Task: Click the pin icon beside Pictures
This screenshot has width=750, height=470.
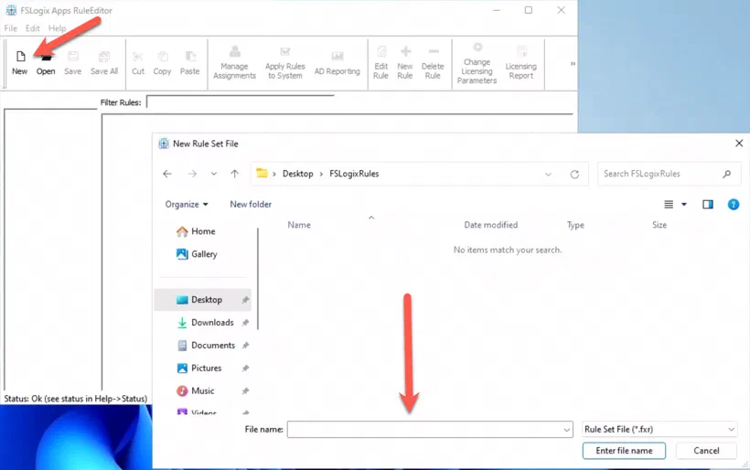Action: pyautogui.click(x=245, y=369)
